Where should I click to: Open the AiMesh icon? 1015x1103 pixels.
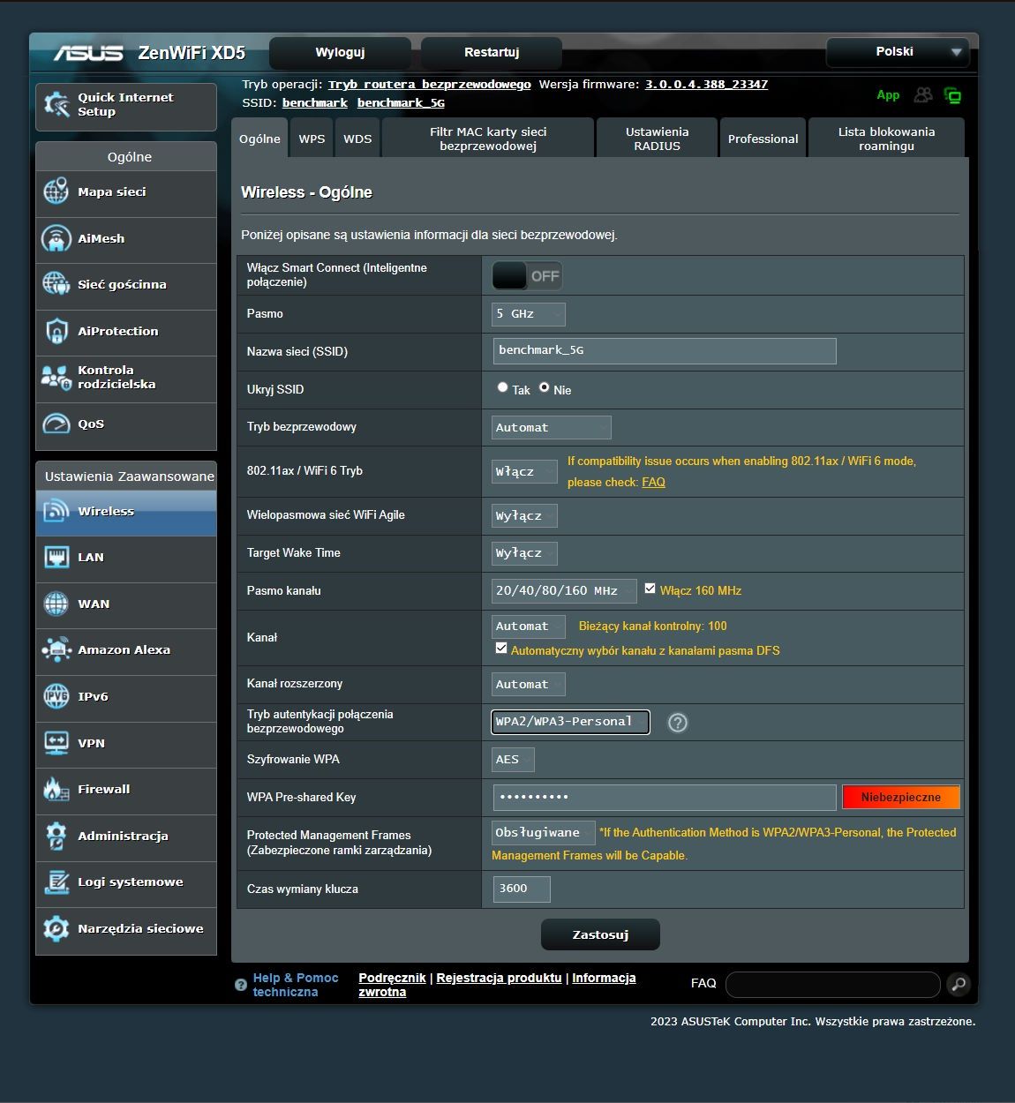click(56, 238)
